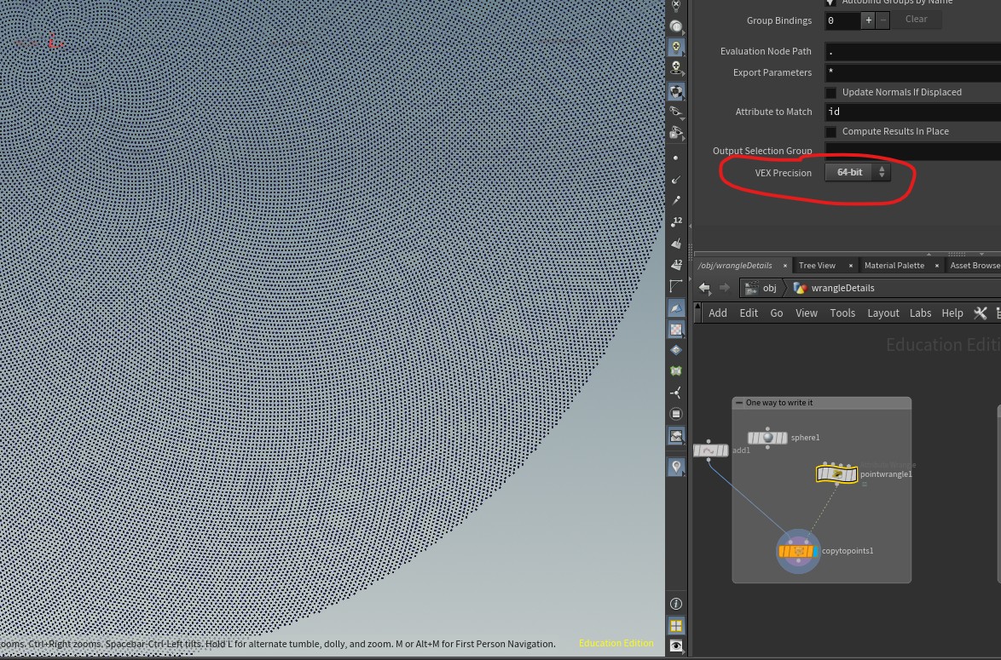Click the map pin marker icon

pos(676,467)
